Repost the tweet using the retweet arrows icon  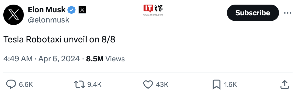click(x=79, y=84)
